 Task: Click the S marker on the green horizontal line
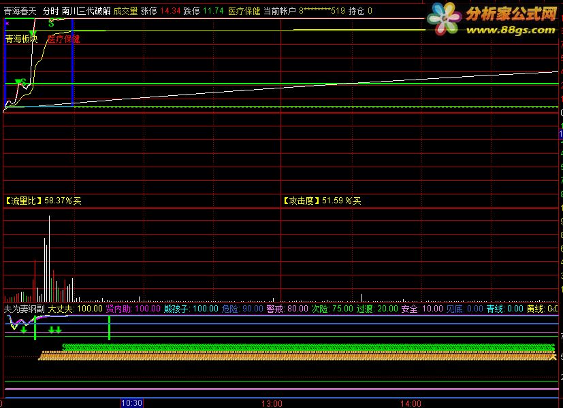23,82
